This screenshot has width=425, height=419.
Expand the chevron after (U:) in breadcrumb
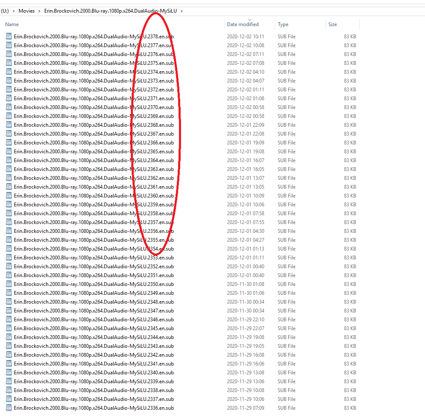(x=14, y=11)
